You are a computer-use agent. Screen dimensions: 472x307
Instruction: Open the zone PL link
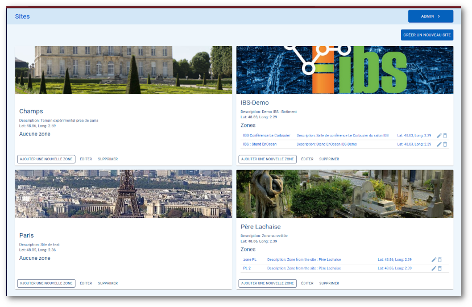point(250,260)
